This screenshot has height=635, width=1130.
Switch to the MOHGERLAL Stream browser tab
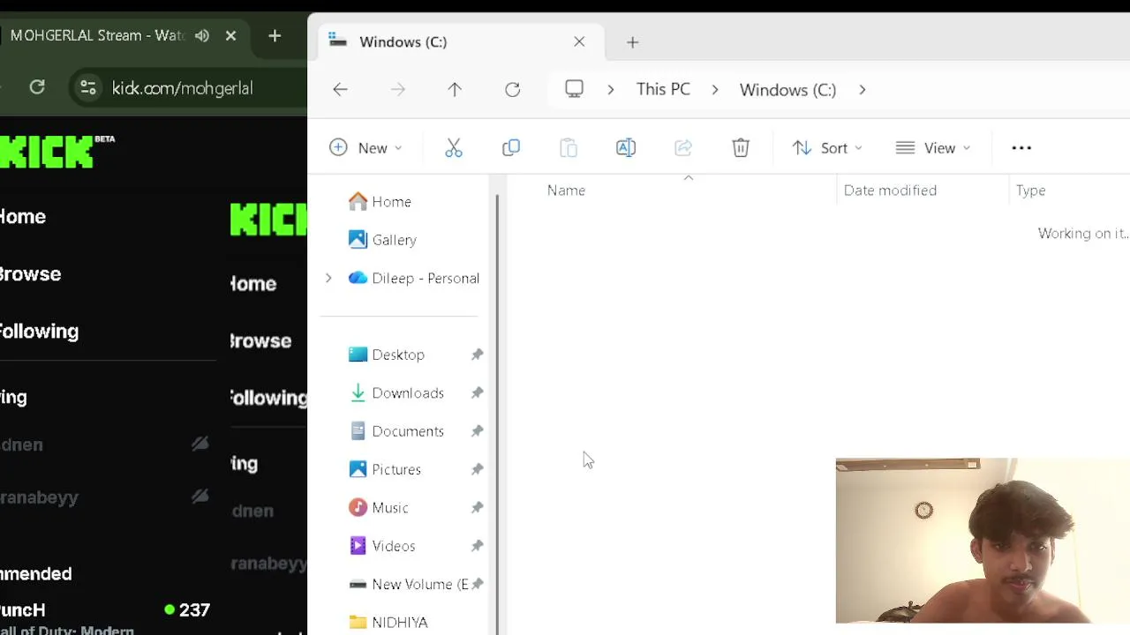124,35
